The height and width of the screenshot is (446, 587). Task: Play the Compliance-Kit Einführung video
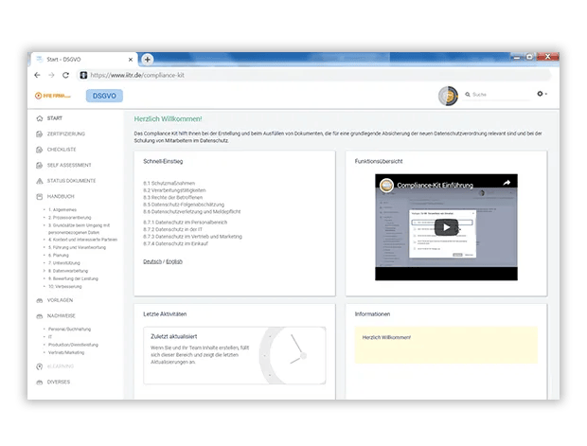pos(446,227)
